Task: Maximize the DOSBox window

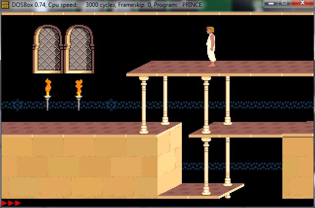Action: (x=284, y=3)
